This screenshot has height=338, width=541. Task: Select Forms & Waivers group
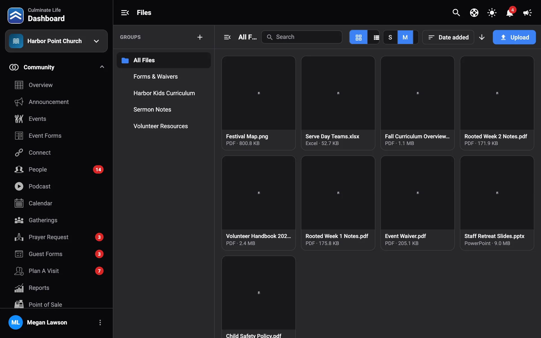point(164,77)
